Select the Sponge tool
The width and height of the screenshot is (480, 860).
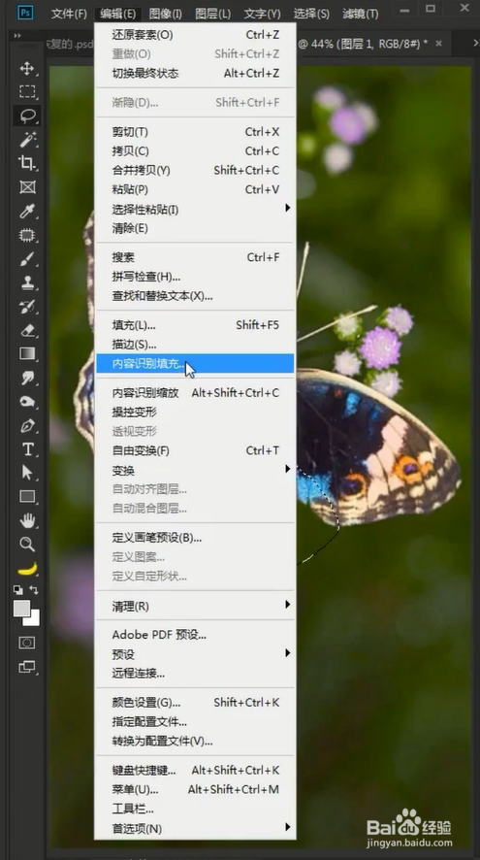27,402
